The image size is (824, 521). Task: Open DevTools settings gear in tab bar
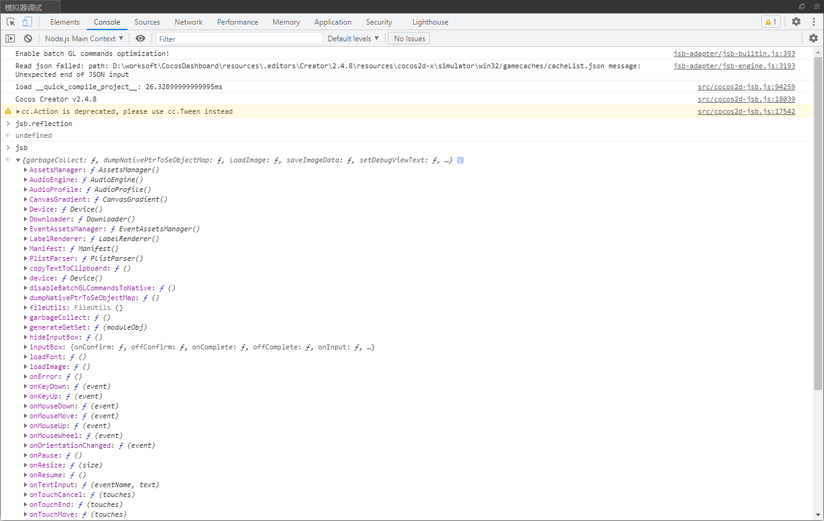tap(796, 22)
